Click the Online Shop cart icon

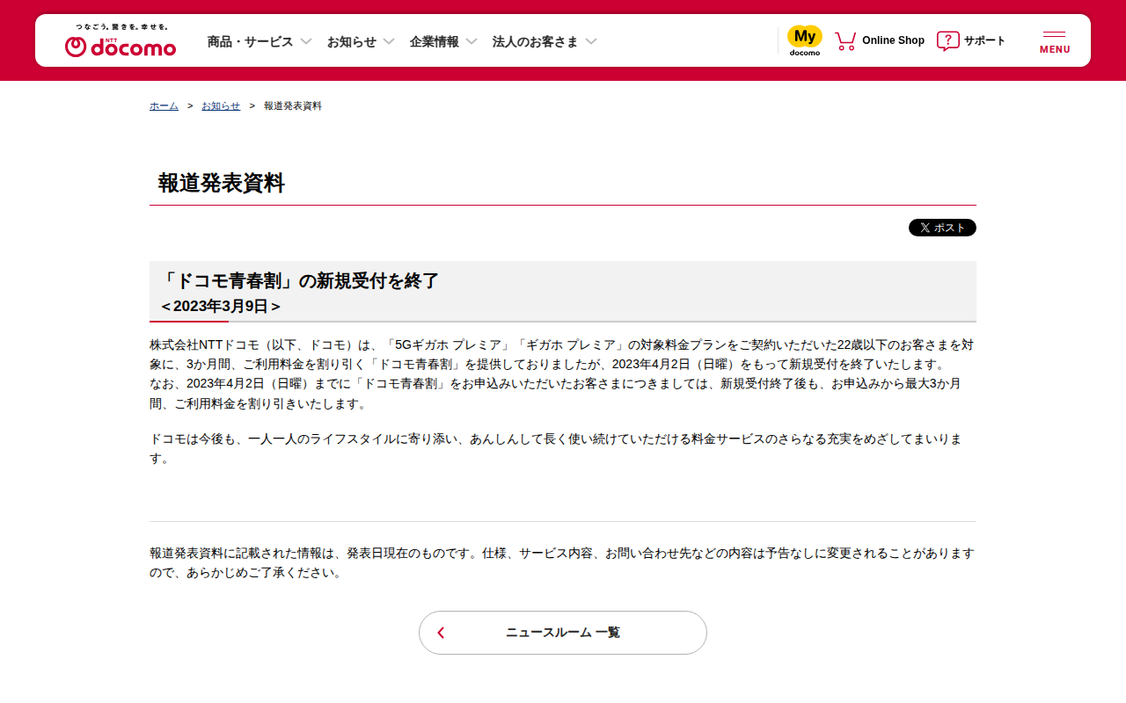(x=845, y=40)
